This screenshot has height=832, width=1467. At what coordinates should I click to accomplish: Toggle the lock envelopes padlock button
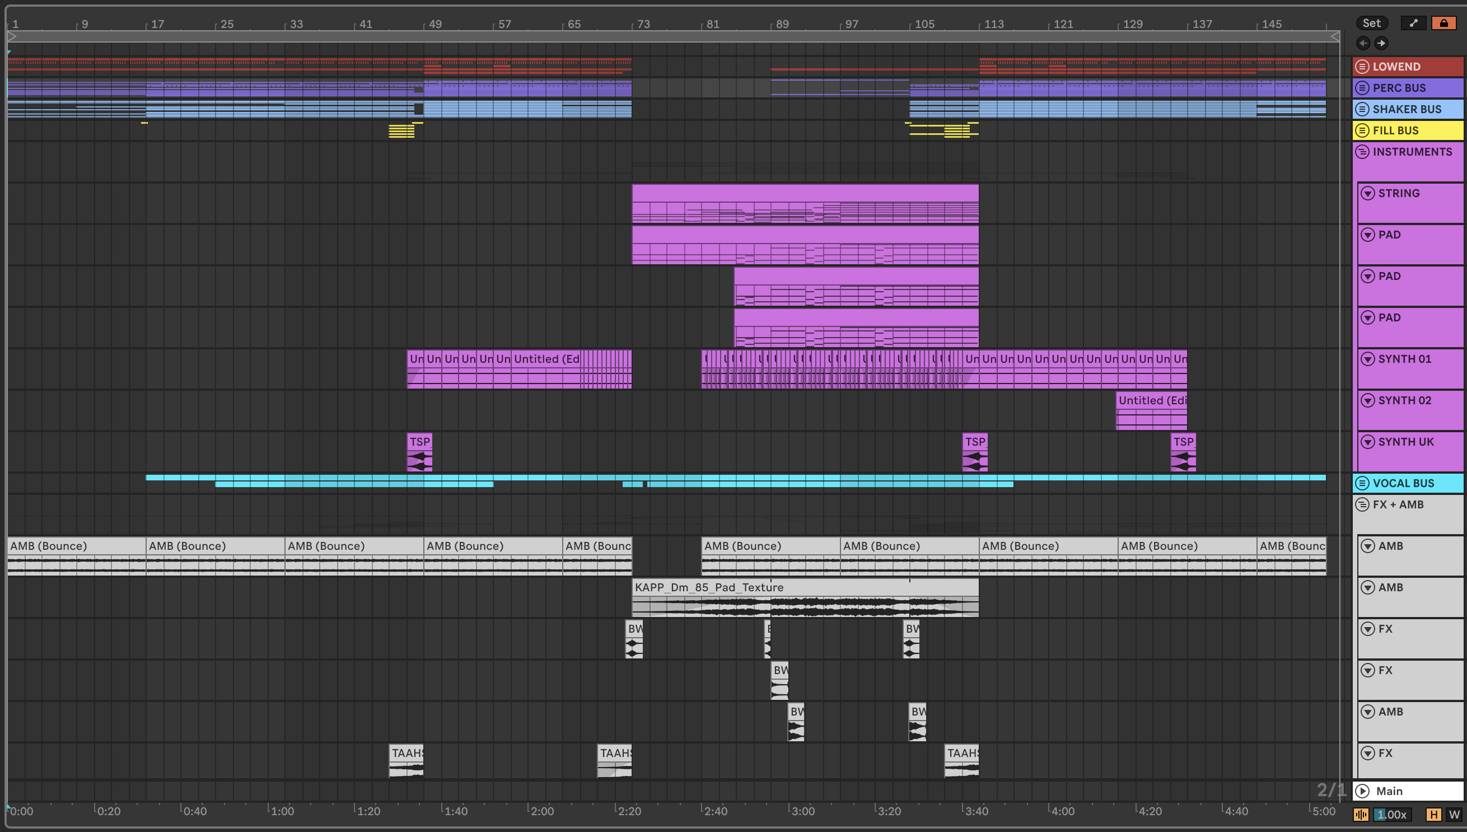[1443, 23]
